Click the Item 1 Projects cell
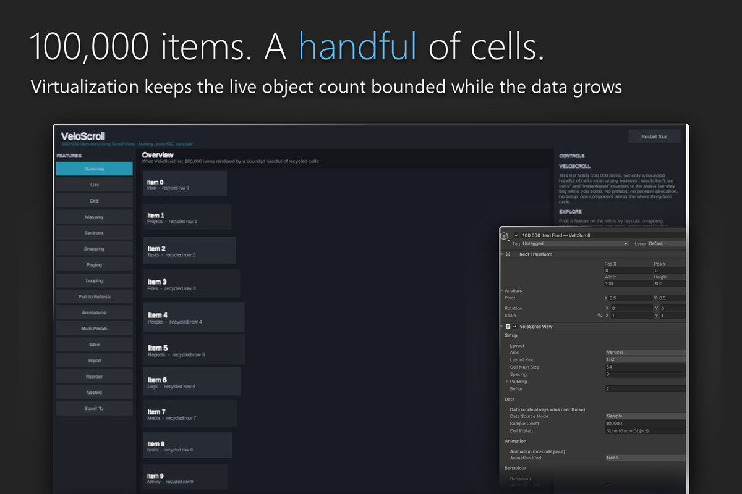This screenshot has width=742, height=494. pyautogui.click(x=187, y=217)
